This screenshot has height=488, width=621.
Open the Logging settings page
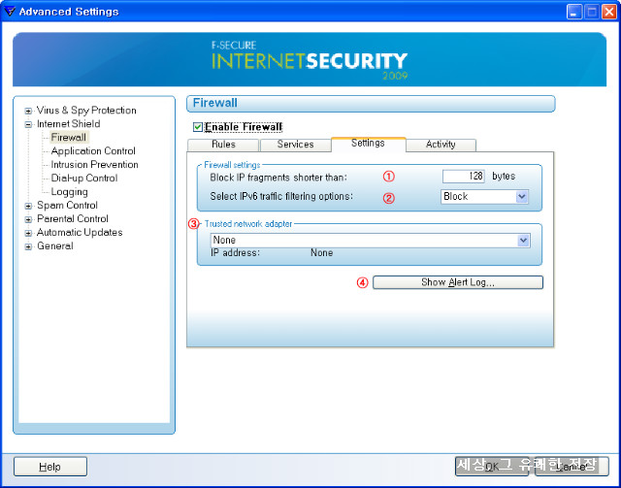[x=69, y=192]
